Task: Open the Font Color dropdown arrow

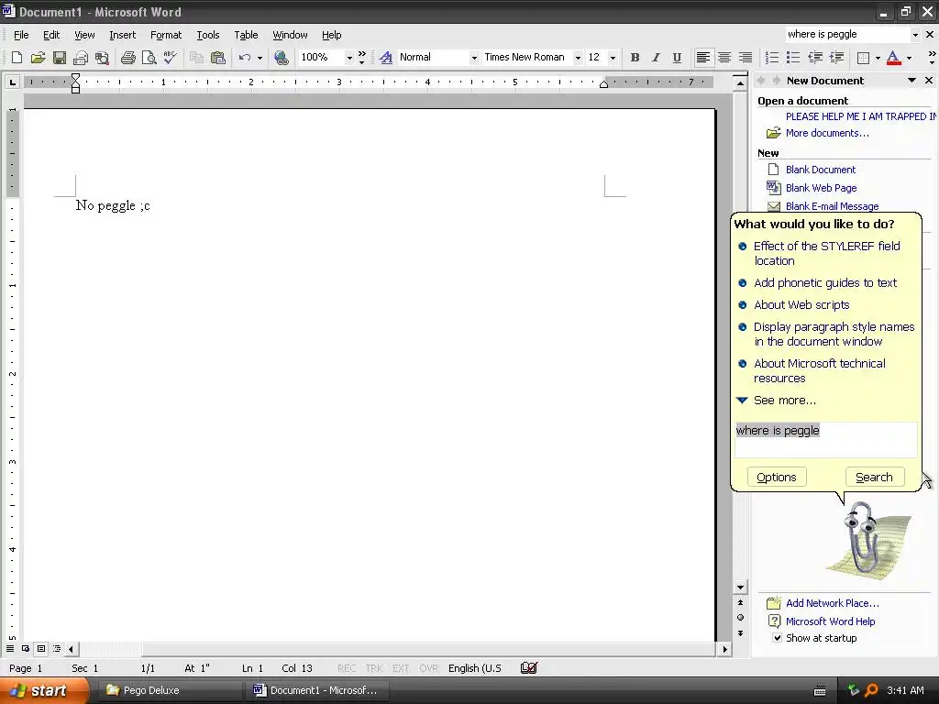Action: [x=909, y=58]
